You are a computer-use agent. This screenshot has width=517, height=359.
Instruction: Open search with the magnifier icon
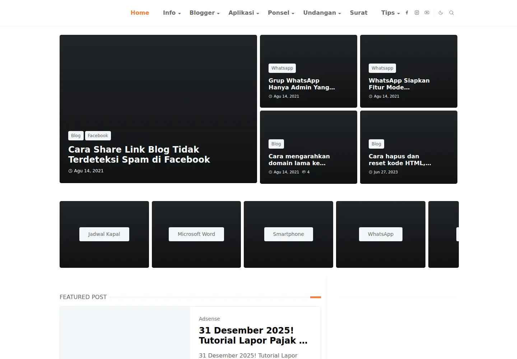click(x=452, y=13)
